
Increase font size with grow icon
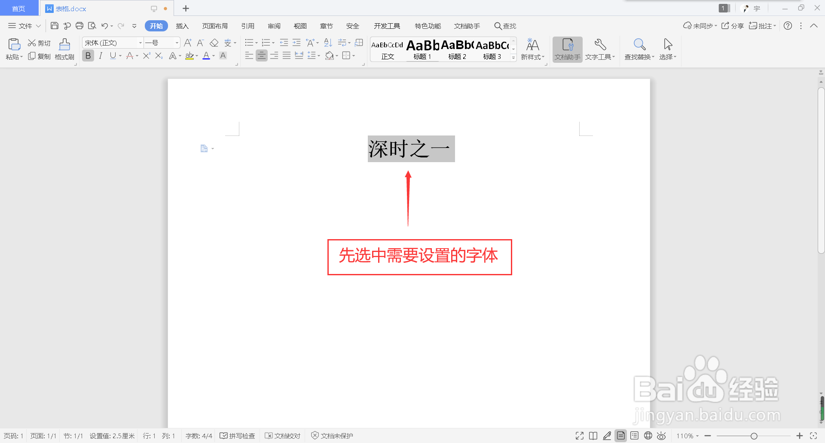click(188, 43)
